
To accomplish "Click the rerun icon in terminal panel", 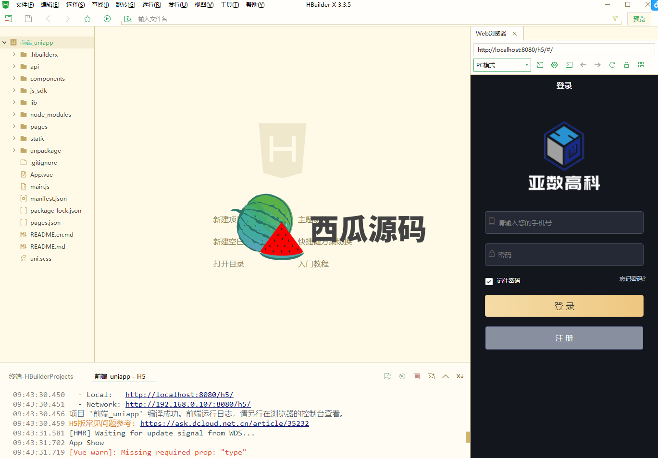I will click(x=402, y=376).
